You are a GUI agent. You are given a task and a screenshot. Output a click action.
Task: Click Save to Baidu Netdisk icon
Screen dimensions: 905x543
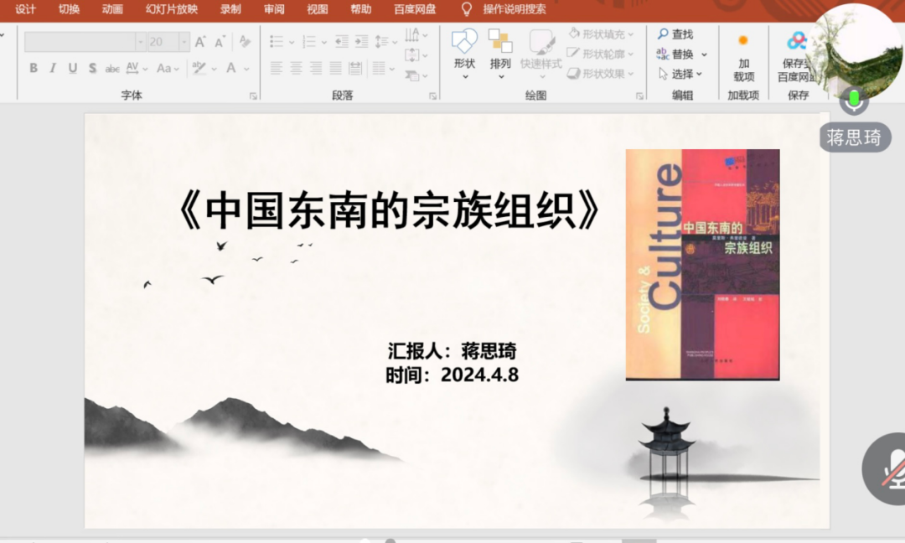[x=797, y=41]
